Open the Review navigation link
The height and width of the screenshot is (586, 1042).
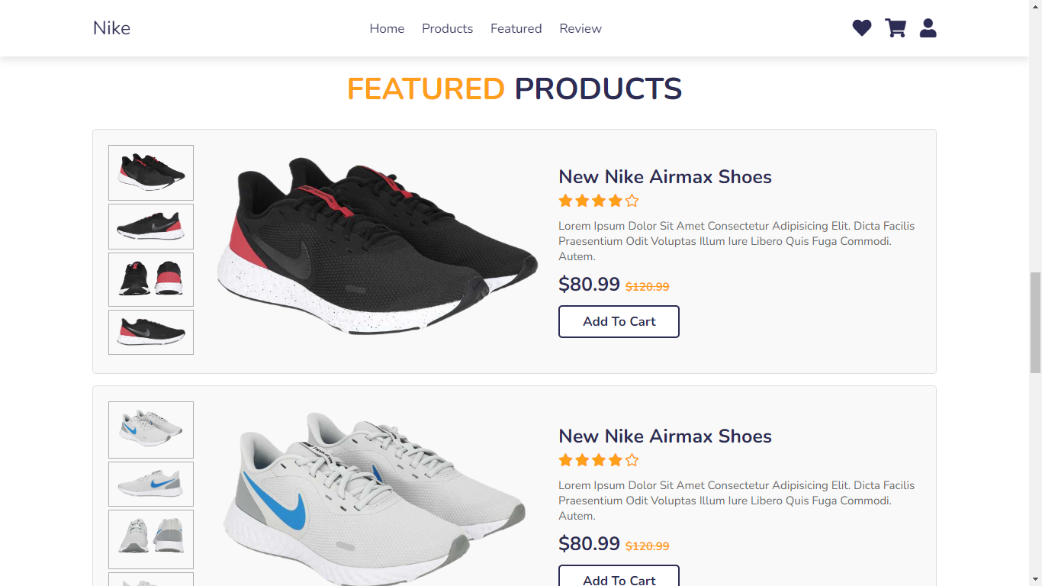click(580, 28)
